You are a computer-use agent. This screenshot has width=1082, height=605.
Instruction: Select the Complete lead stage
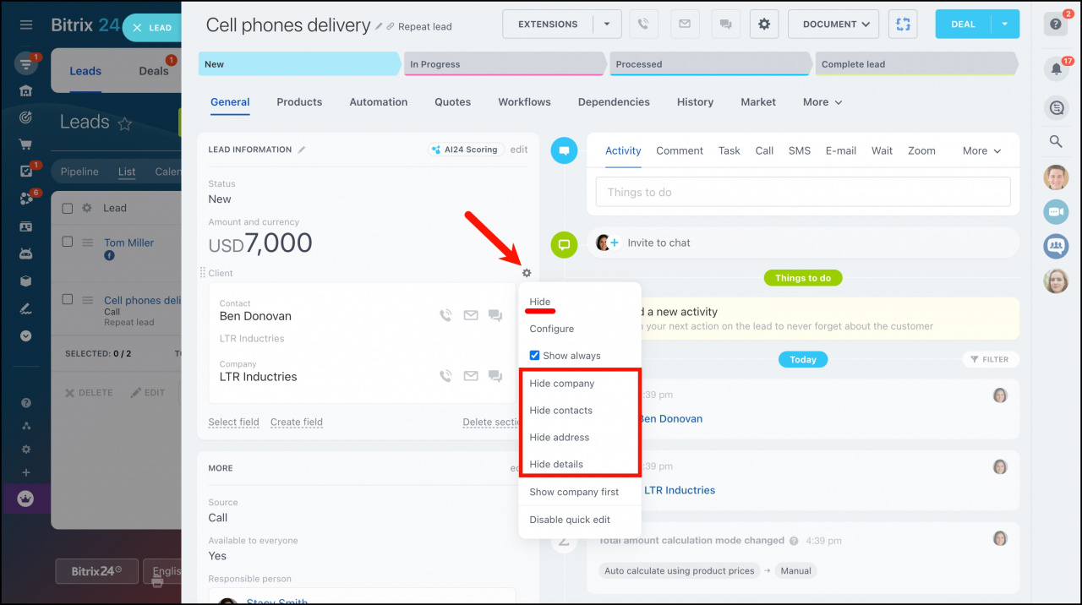pyautogui.click(x=916, y=64)
